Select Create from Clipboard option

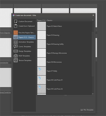24,26
